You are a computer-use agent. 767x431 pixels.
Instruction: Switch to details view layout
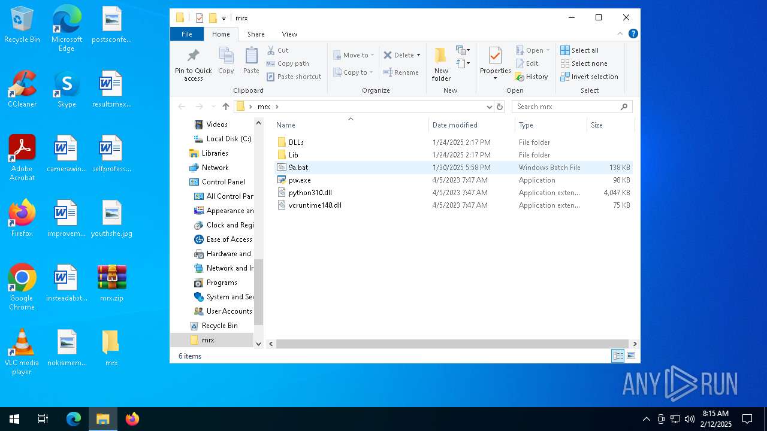click(618, 356)
